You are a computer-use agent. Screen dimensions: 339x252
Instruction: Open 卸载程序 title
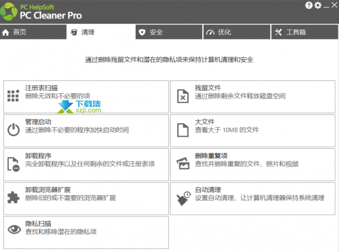click(38, 156)
